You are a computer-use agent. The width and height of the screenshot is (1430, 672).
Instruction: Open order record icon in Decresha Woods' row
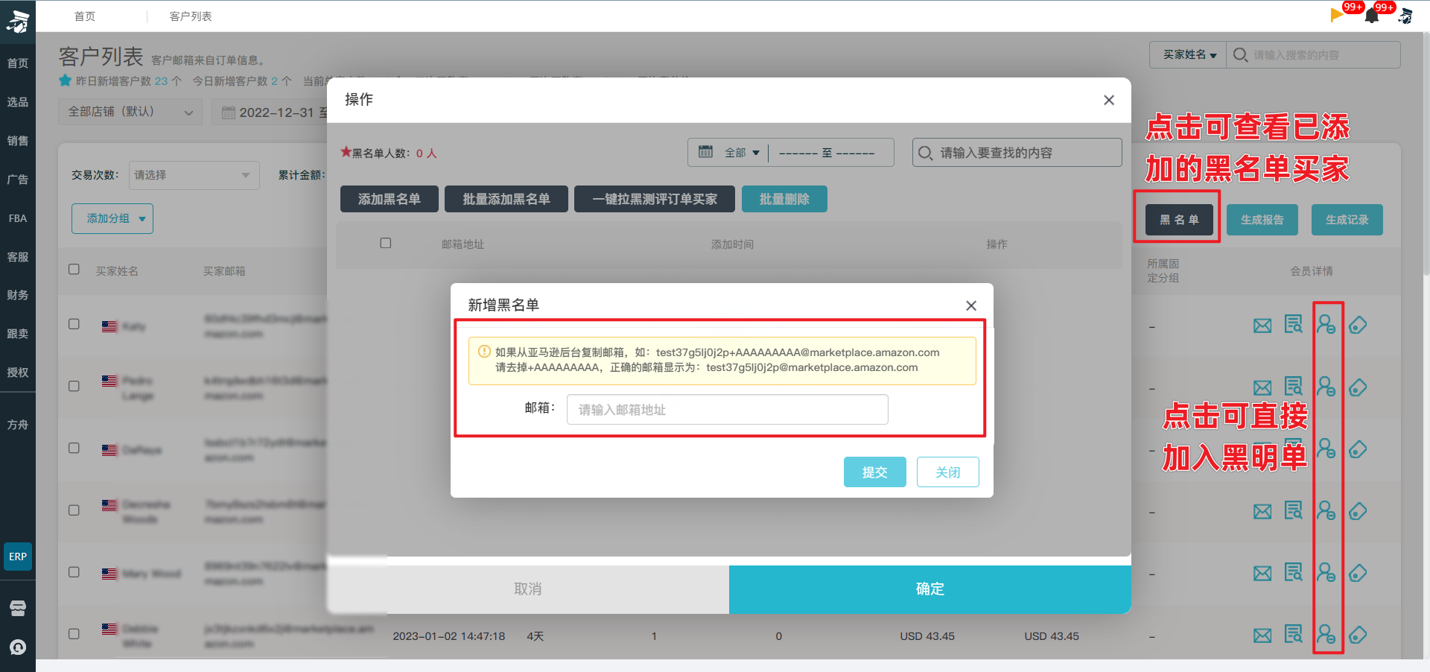(1294, 510)
